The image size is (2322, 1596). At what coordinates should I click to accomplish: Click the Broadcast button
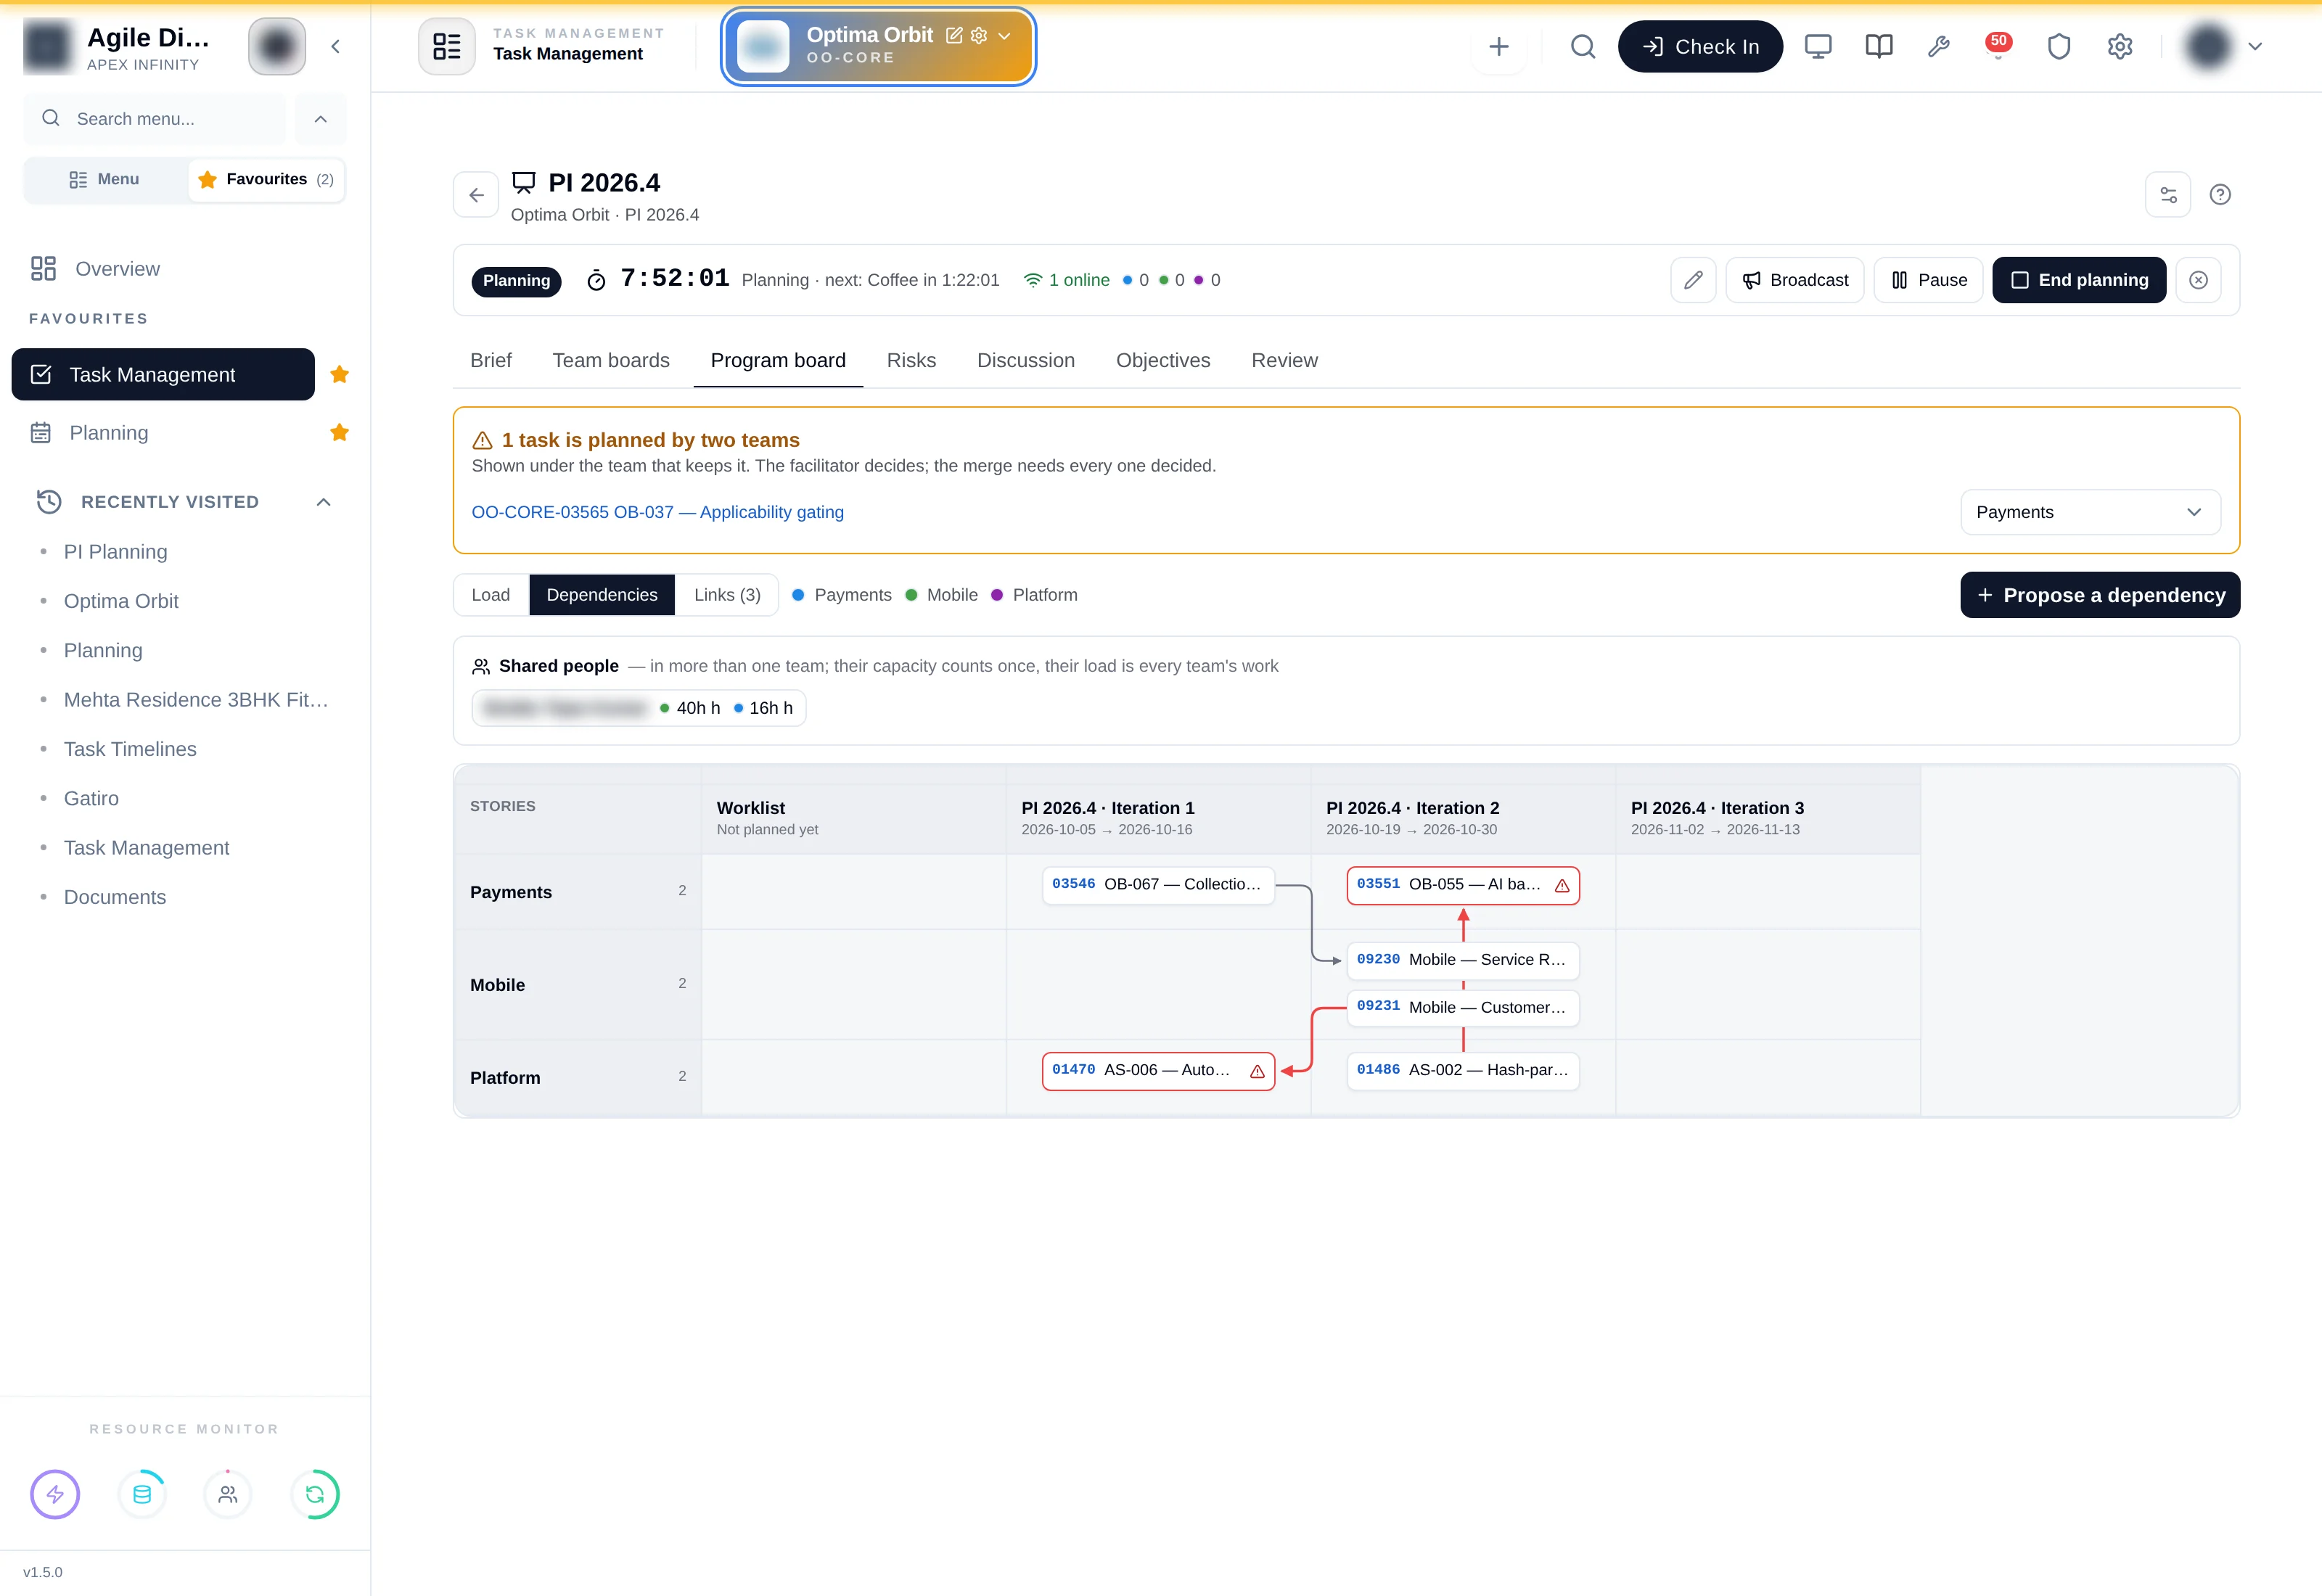1794,280
